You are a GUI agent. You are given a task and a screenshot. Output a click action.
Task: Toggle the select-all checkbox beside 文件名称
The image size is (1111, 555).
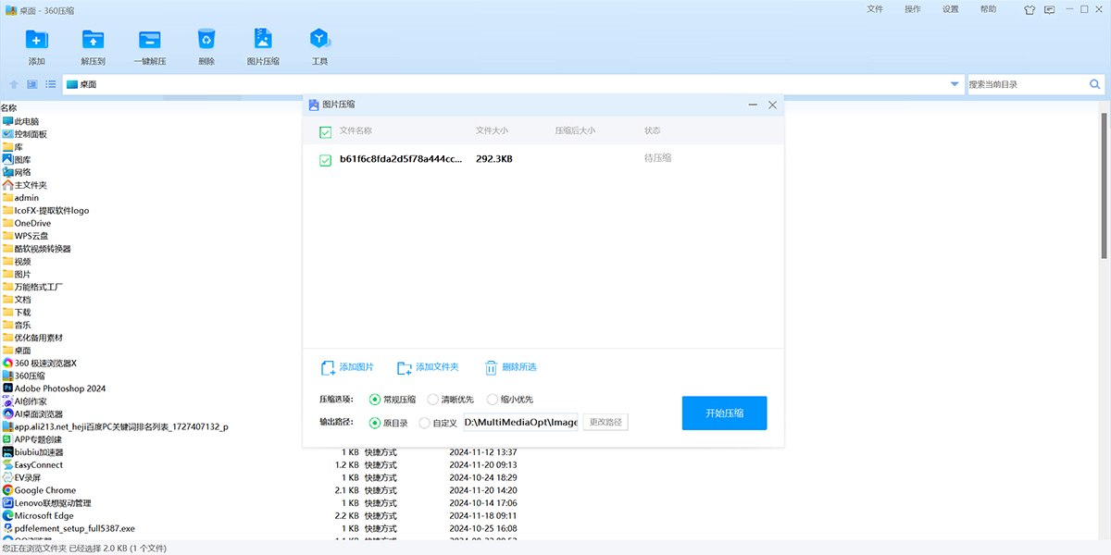point(325,131)
